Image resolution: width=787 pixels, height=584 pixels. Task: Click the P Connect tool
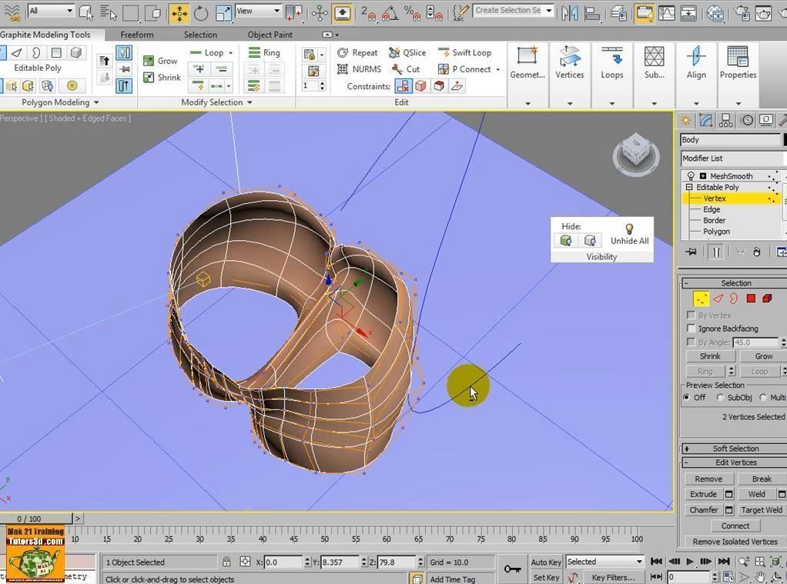(464, 69)
